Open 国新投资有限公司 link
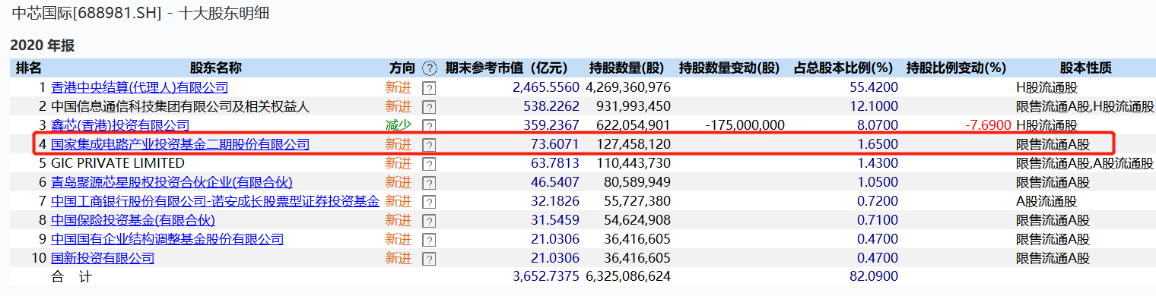This screenshot has height=296, width=1156. pos(103,258)
